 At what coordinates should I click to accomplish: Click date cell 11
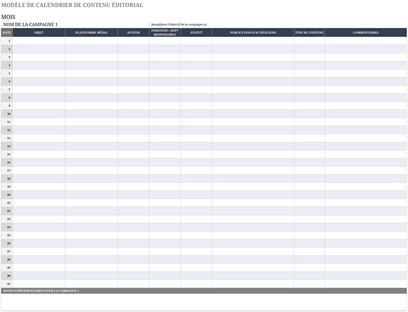(7, 122)
